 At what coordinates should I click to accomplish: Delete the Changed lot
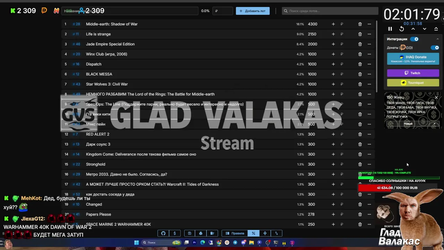pos(360,204)
